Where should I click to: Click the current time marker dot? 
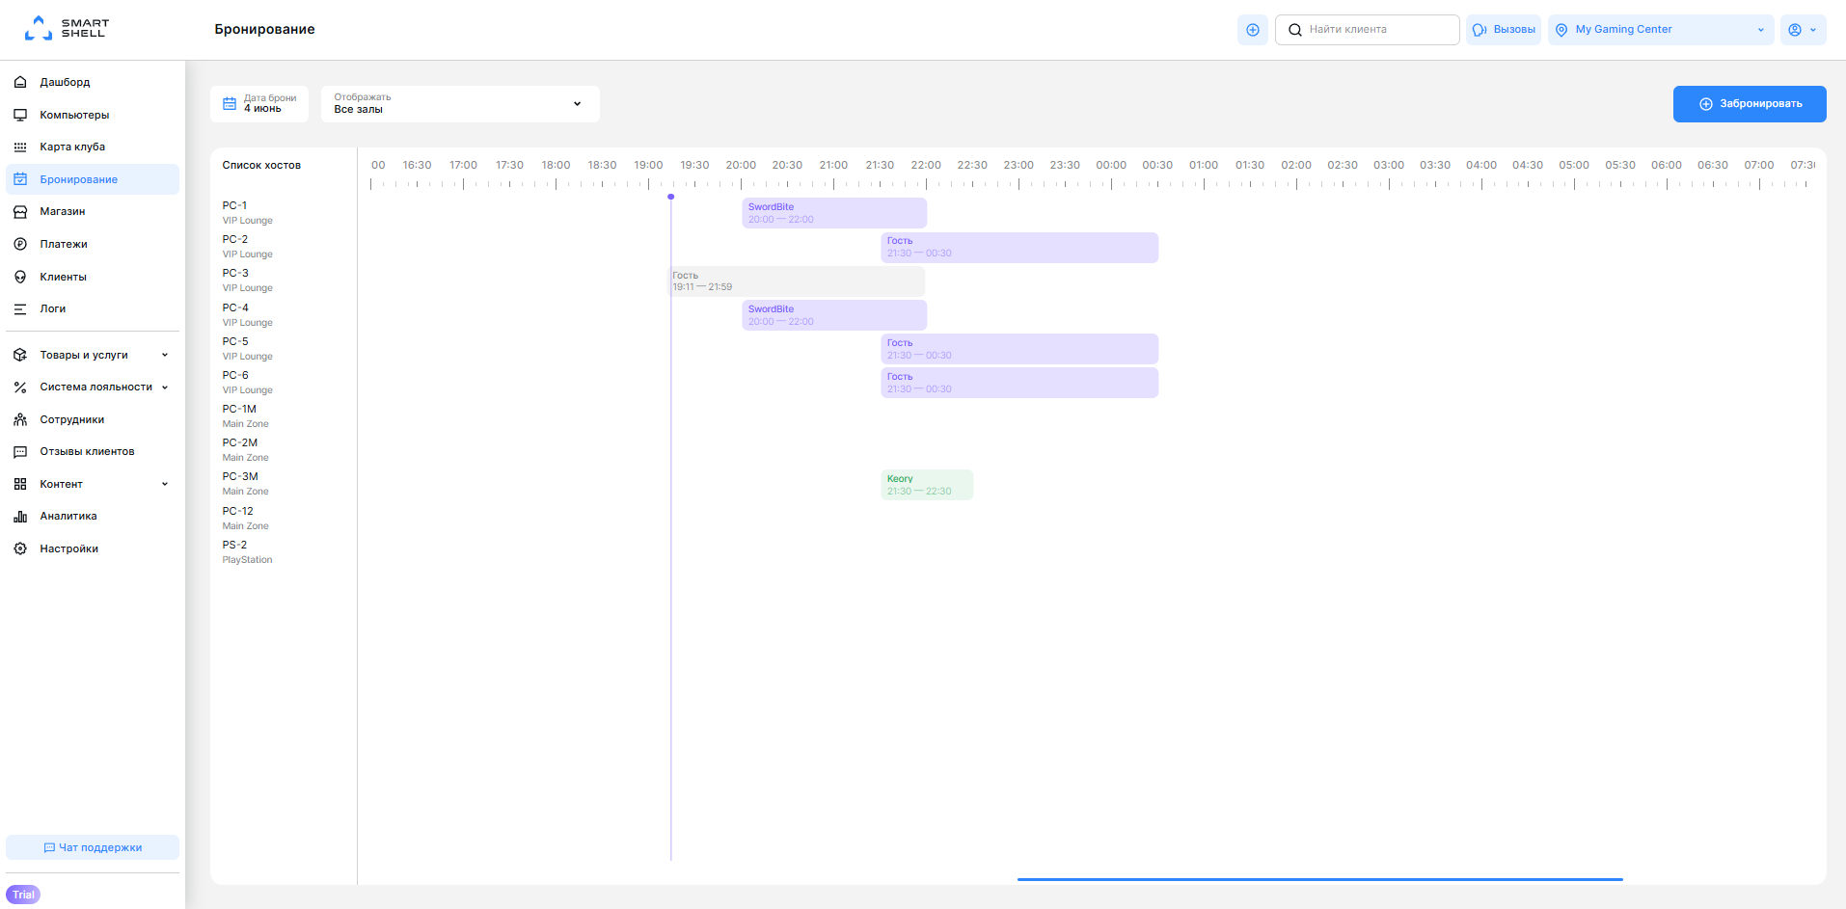click(671, 197)
